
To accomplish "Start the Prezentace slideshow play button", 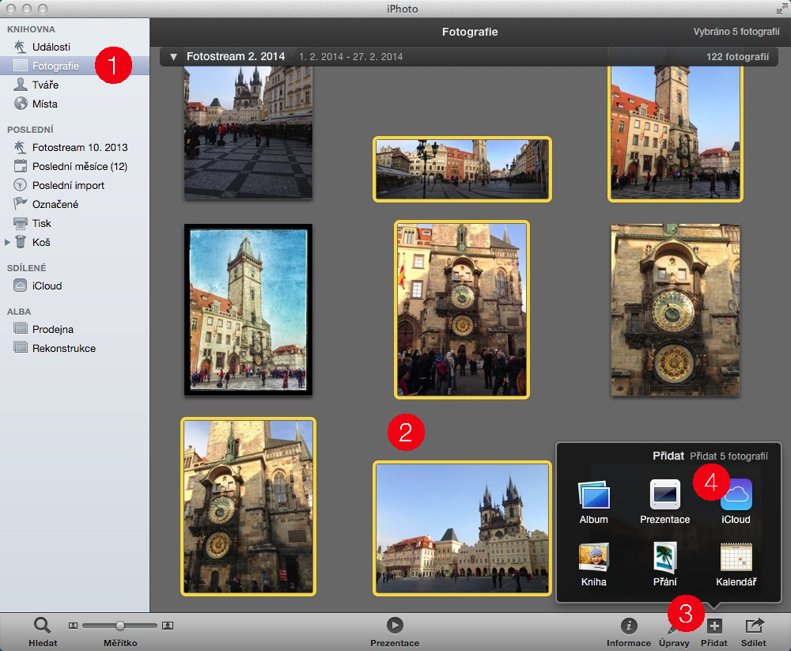I will [x=395, y=625].
